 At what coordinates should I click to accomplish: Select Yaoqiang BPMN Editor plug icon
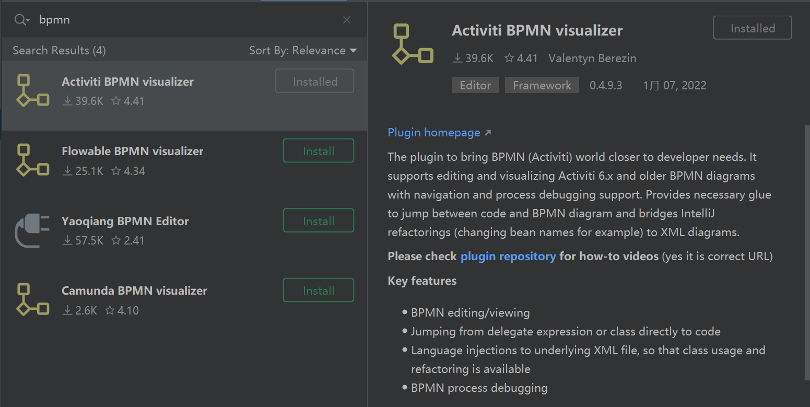(32, 230)
